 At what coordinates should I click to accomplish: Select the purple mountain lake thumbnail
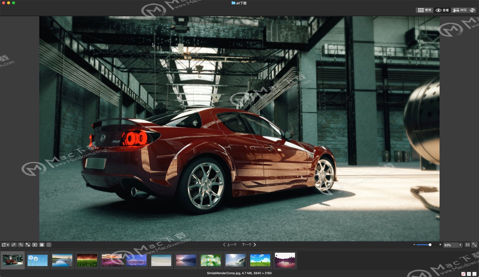[136, 260]
